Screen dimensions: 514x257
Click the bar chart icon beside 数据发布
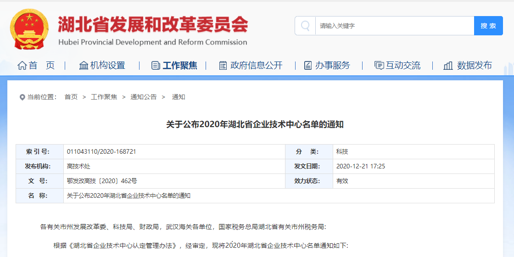point(448,66)
